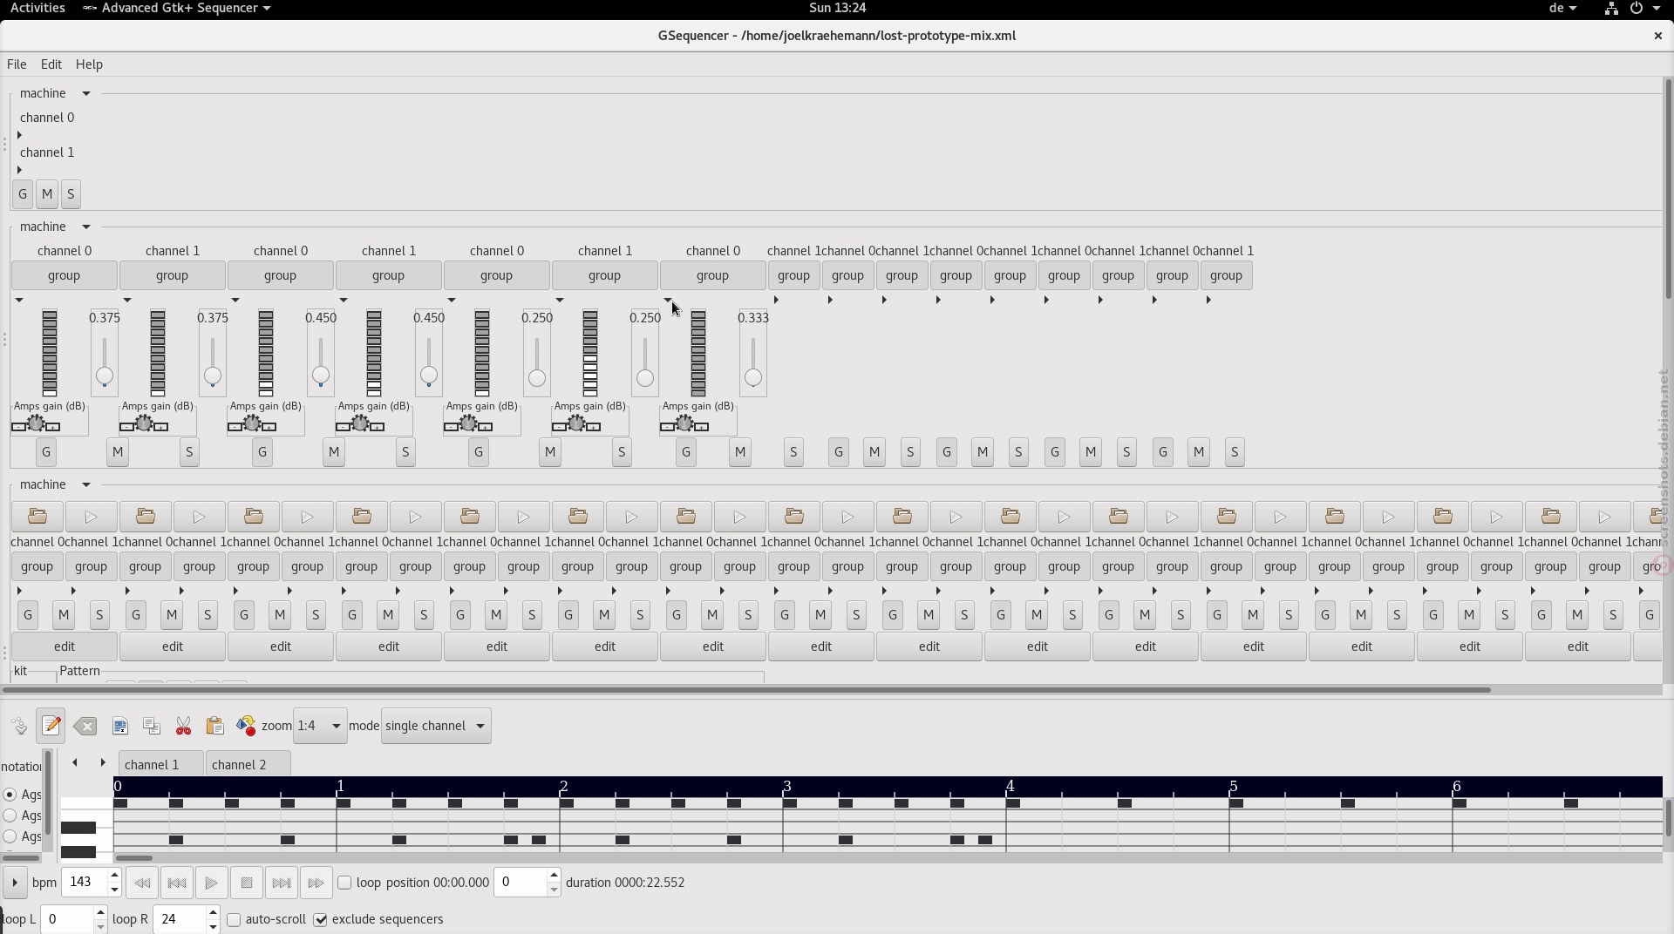Open the File menu

tap(17, 64)
